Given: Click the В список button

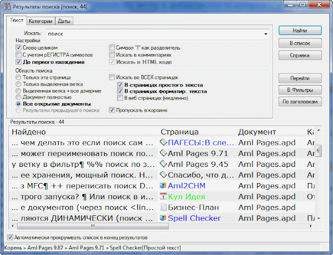Looking at the screenshot, I should (x=300, y=43).
